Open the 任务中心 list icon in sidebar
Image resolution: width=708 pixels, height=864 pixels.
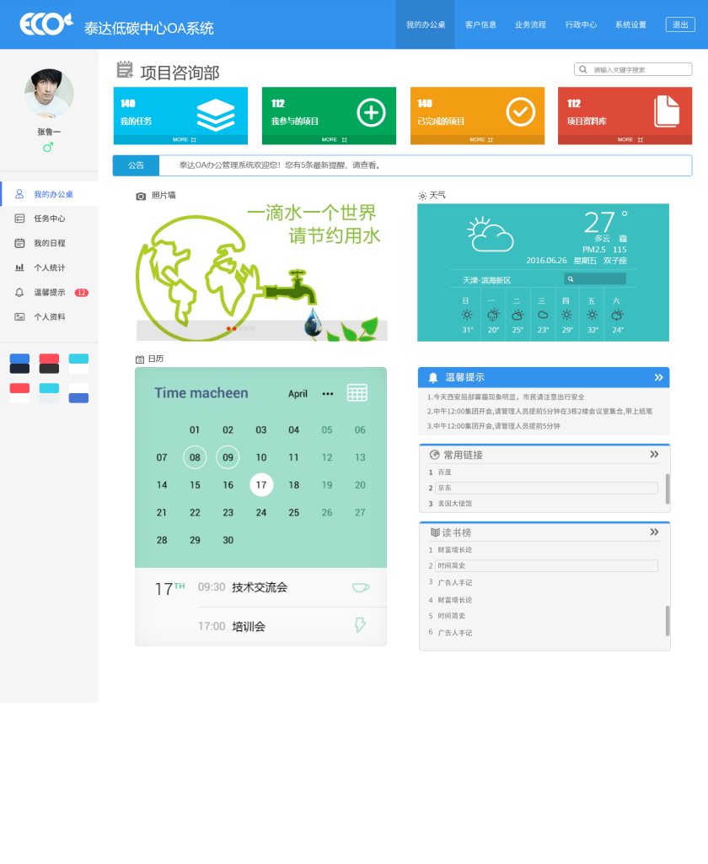pyautogui.click(x=19, y=218)
